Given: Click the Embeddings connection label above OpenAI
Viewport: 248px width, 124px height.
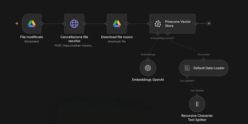Looking at the screenshot, I should click(x=148, y=54).
